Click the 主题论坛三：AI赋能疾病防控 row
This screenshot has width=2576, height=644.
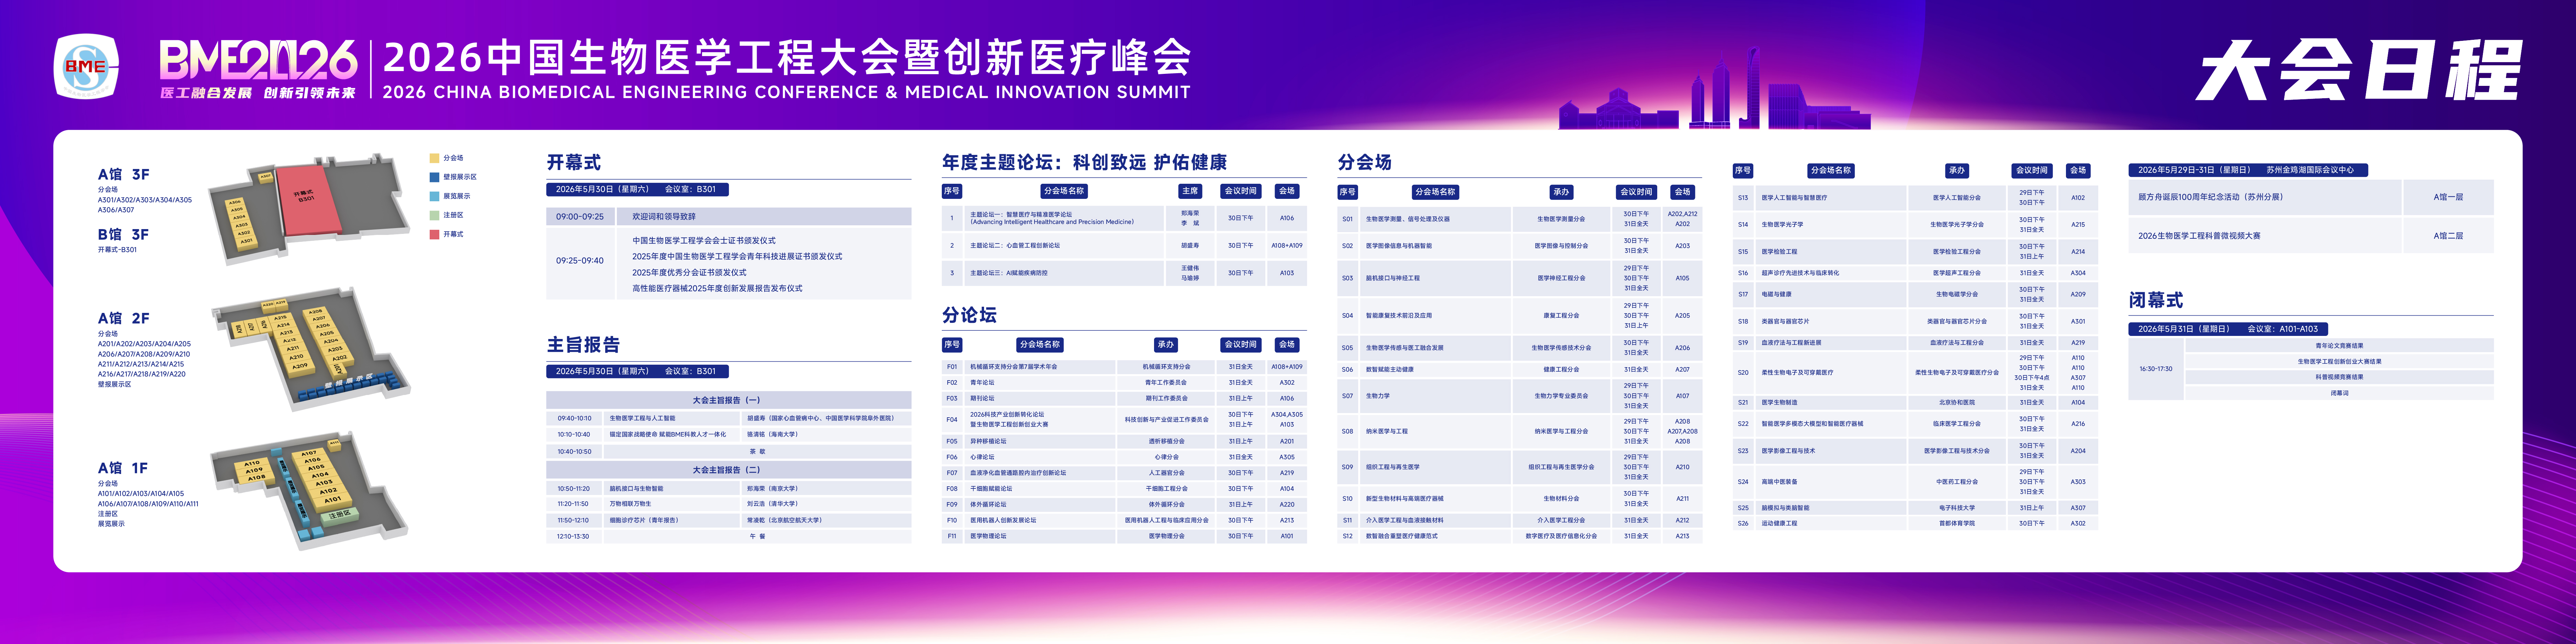tap(1124, 273)
